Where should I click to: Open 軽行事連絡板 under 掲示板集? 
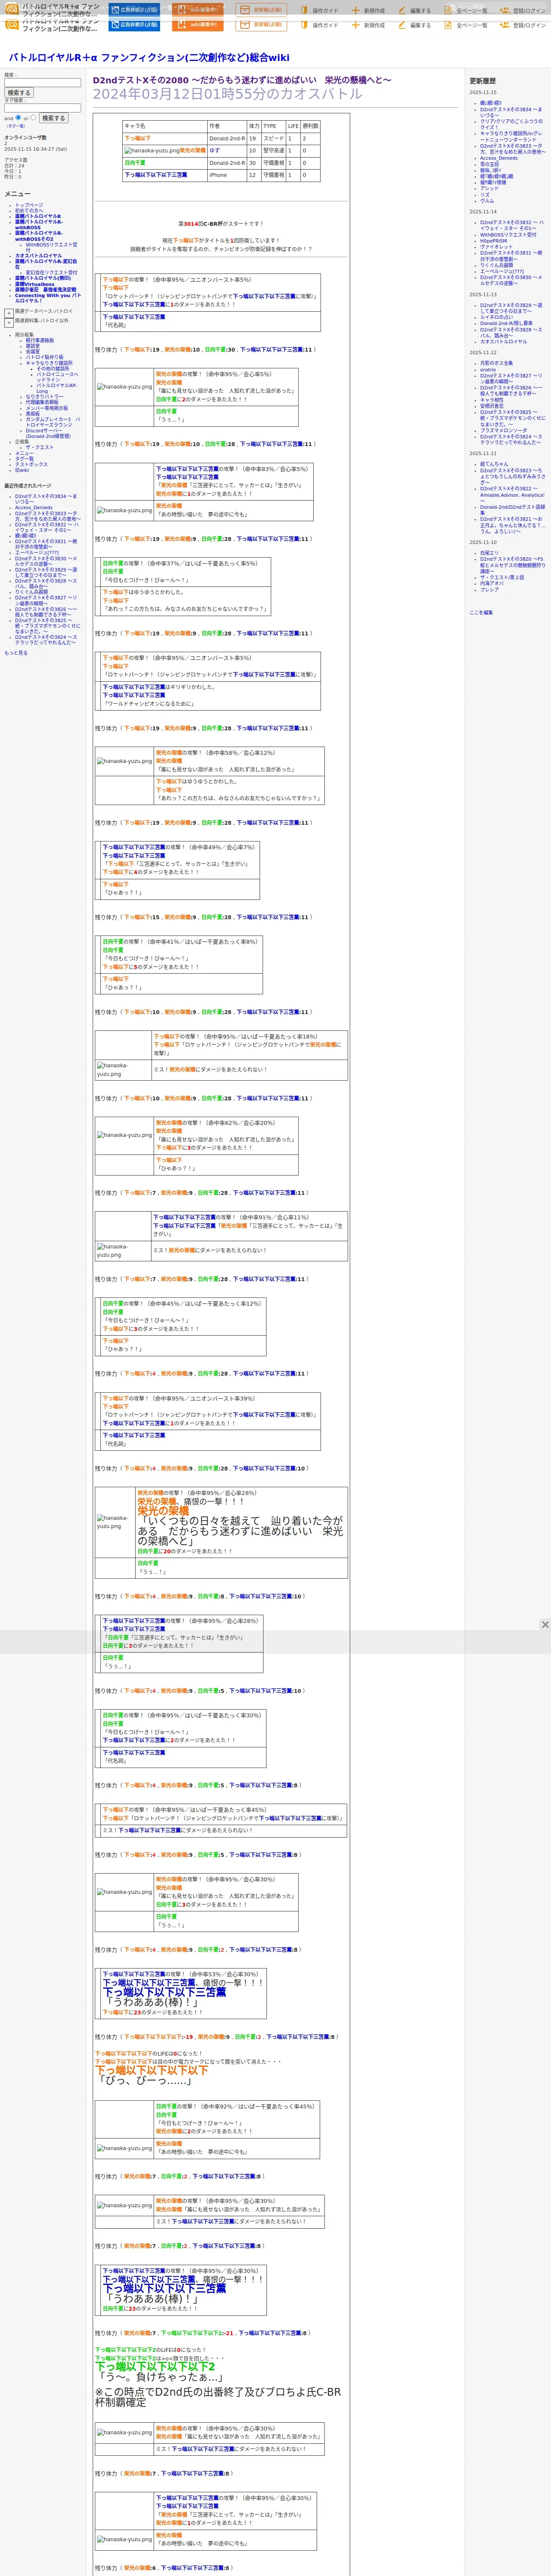pos(40,340)
